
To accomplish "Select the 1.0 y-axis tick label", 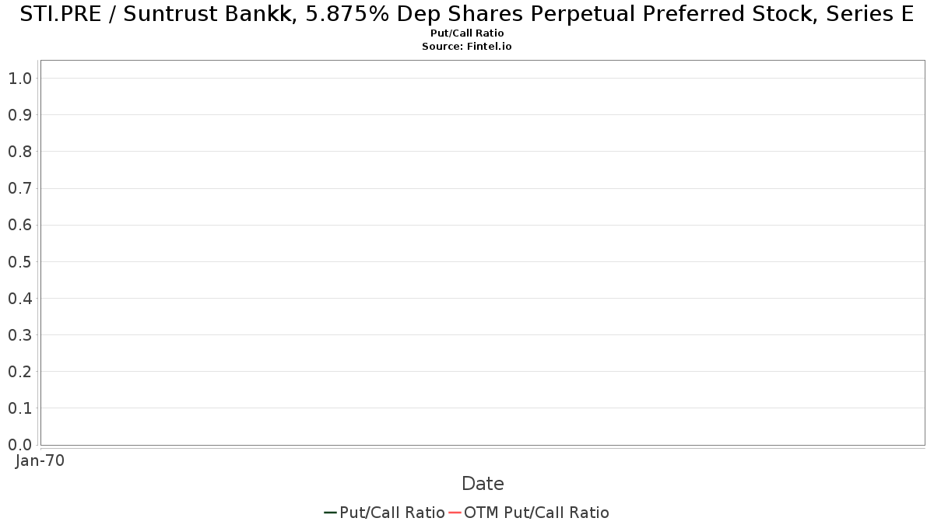I will [x=19, y=79].
